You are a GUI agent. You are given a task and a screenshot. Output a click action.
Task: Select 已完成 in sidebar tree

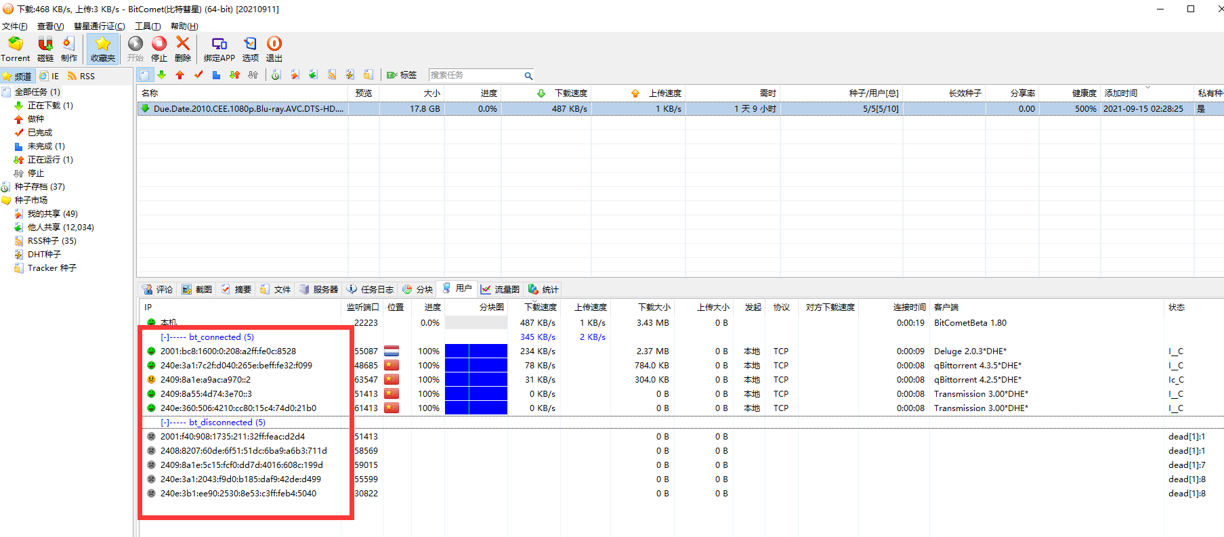click(33, 133)
